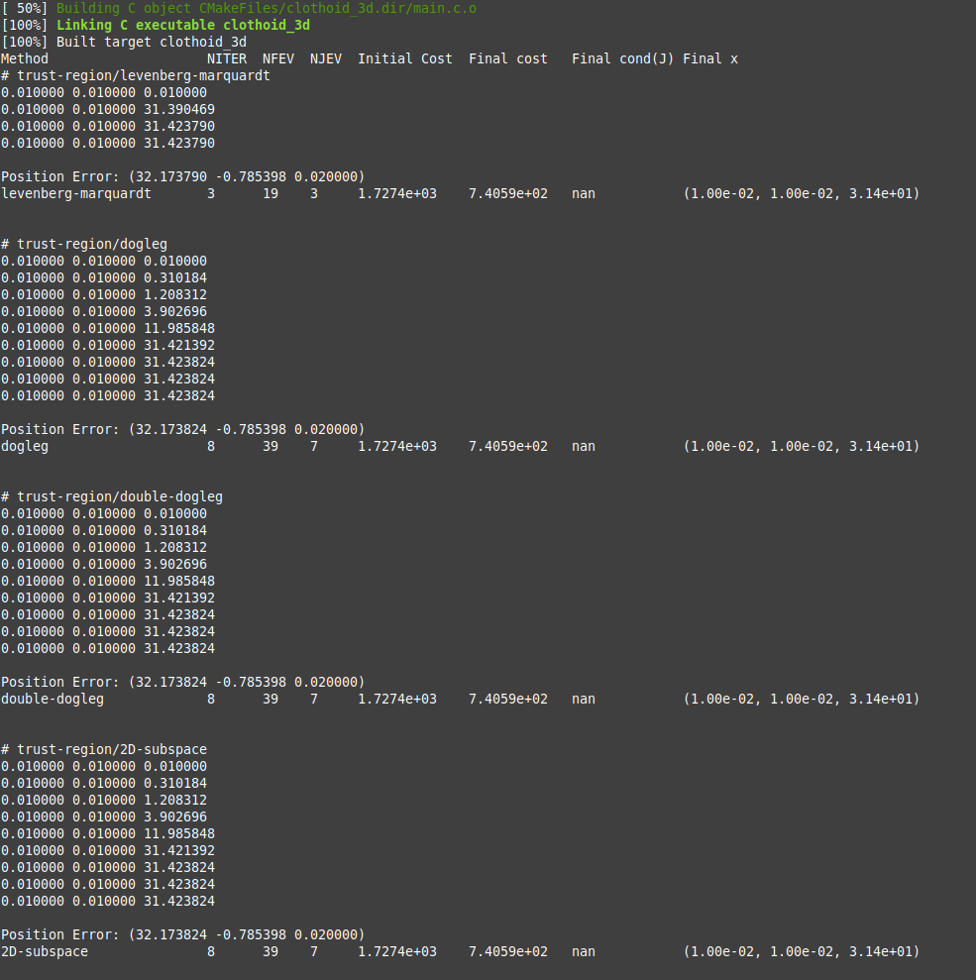Image resolution: width=976 pixels, height=980 pixels.
Task: Click the '# trust-region/levenberg-marquardt' heading
Action: 136,75
